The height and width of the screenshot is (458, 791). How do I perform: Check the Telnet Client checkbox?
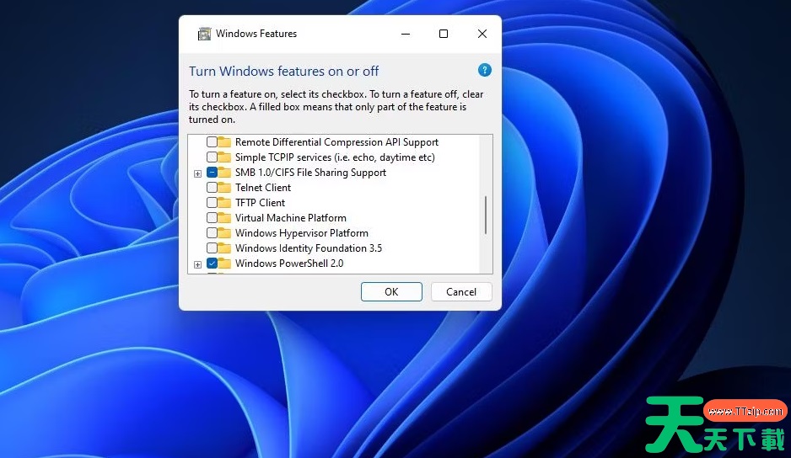coord(212,188)
